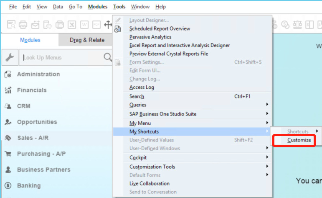Click the Export to Word toolbar icon
This screenshot has width=322, height=198.
click(x=84, y=25)
